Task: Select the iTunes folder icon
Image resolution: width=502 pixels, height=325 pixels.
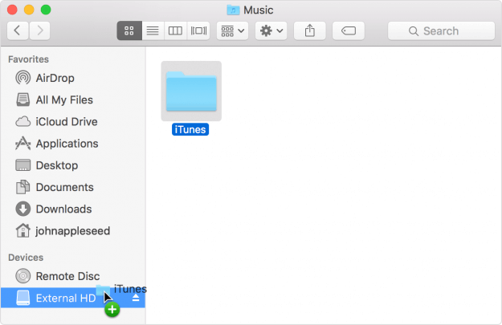Action: pyautogui.click(x=191, y=91)
